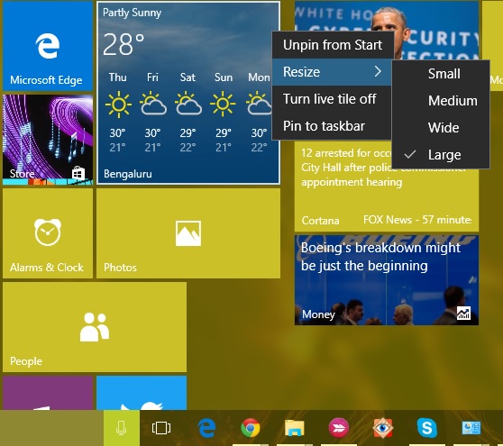Open the rightmost taskbar app icon
The image size is (503, 446).
[471, 428]
